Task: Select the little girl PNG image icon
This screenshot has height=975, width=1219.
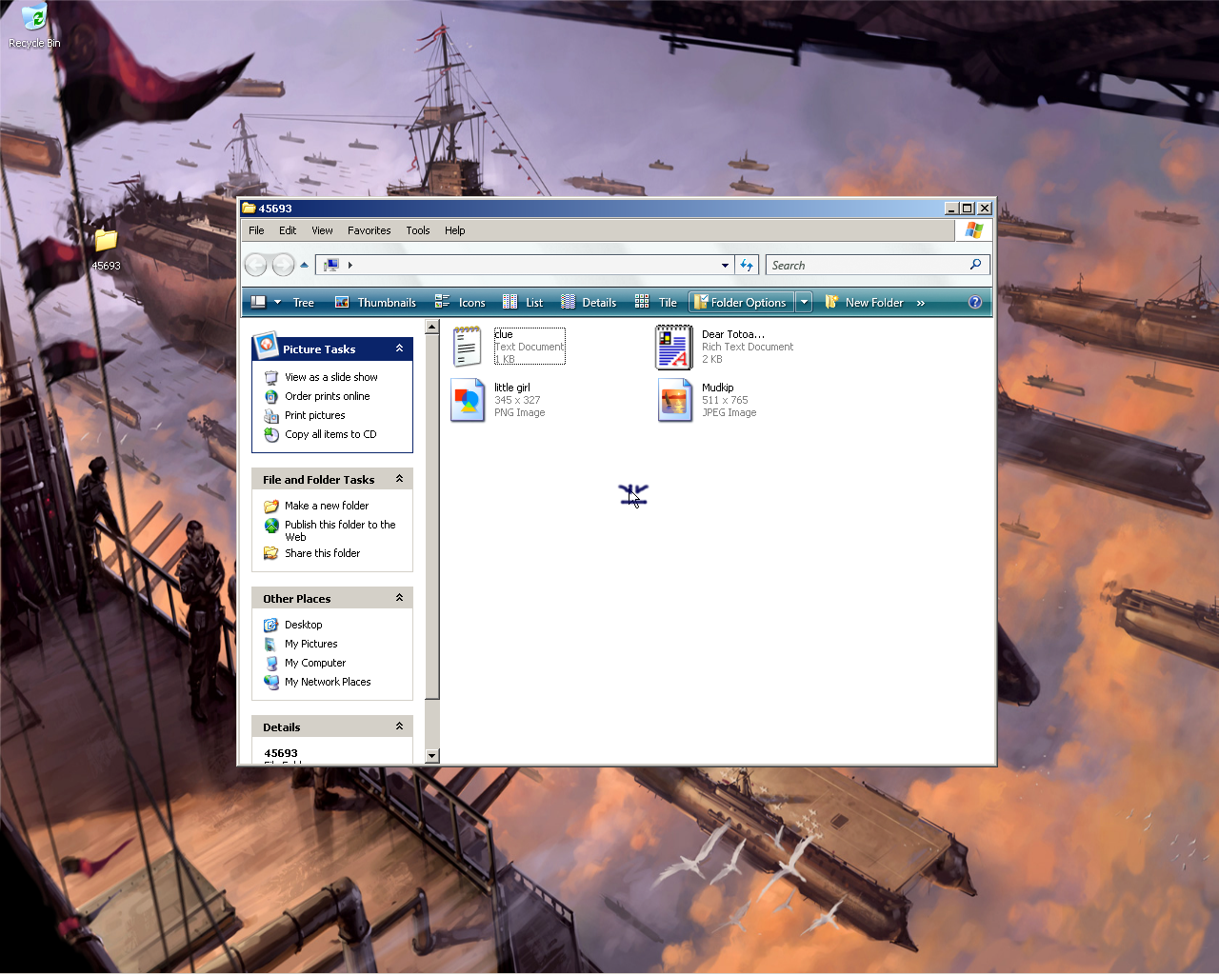Action: pyautogui.click(x=467, y=400)
